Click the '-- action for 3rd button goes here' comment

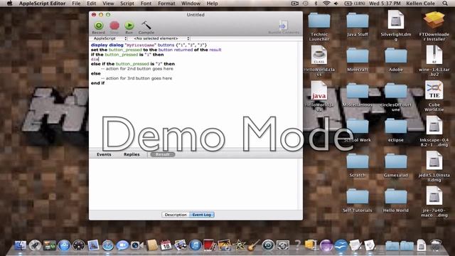tap(136, 78)
